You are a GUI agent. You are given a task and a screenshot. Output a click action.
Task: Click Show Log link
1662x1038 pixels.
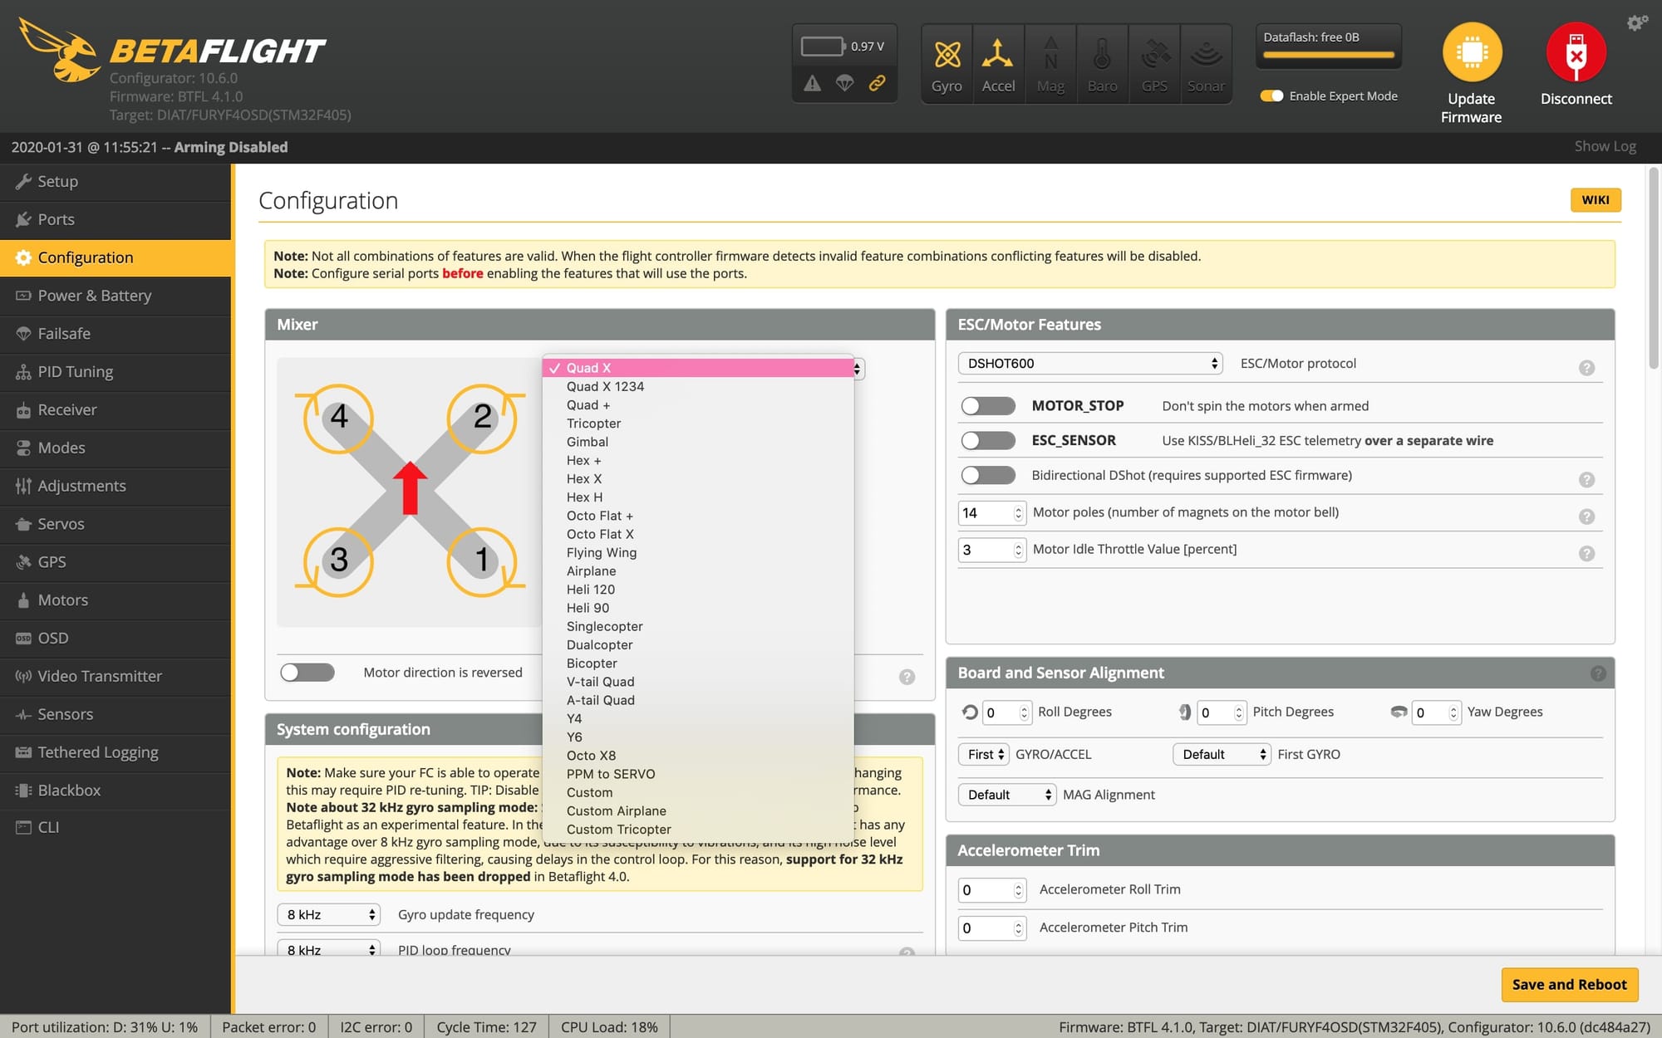[1605, 146]
